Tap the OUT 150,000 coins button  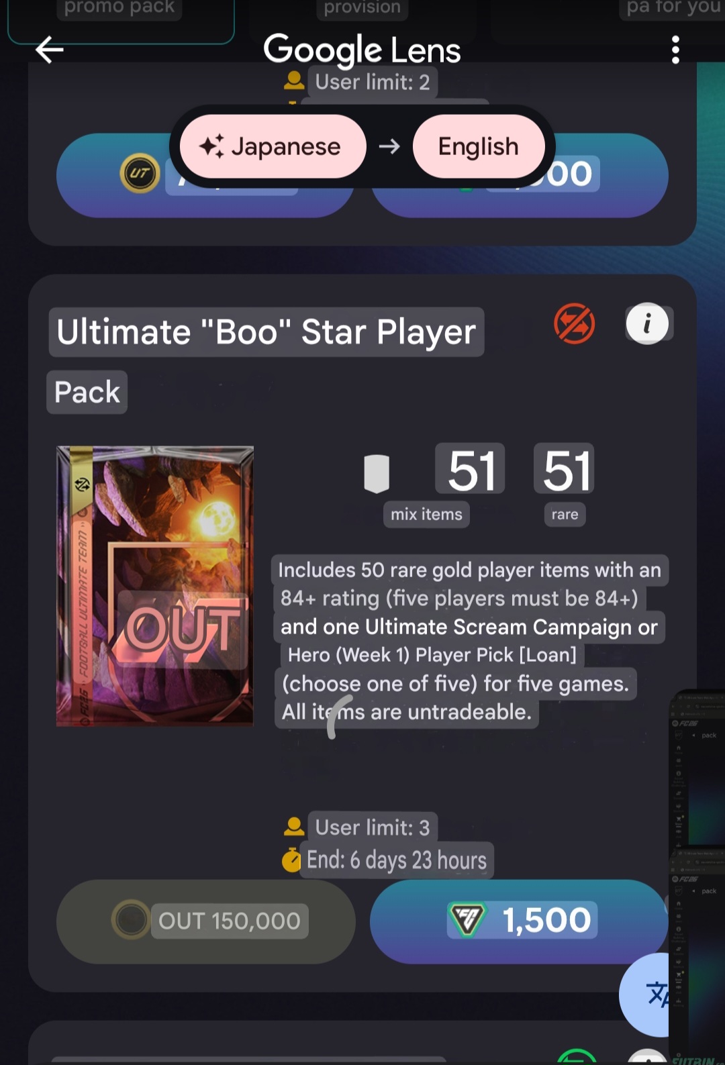[205, 921]
